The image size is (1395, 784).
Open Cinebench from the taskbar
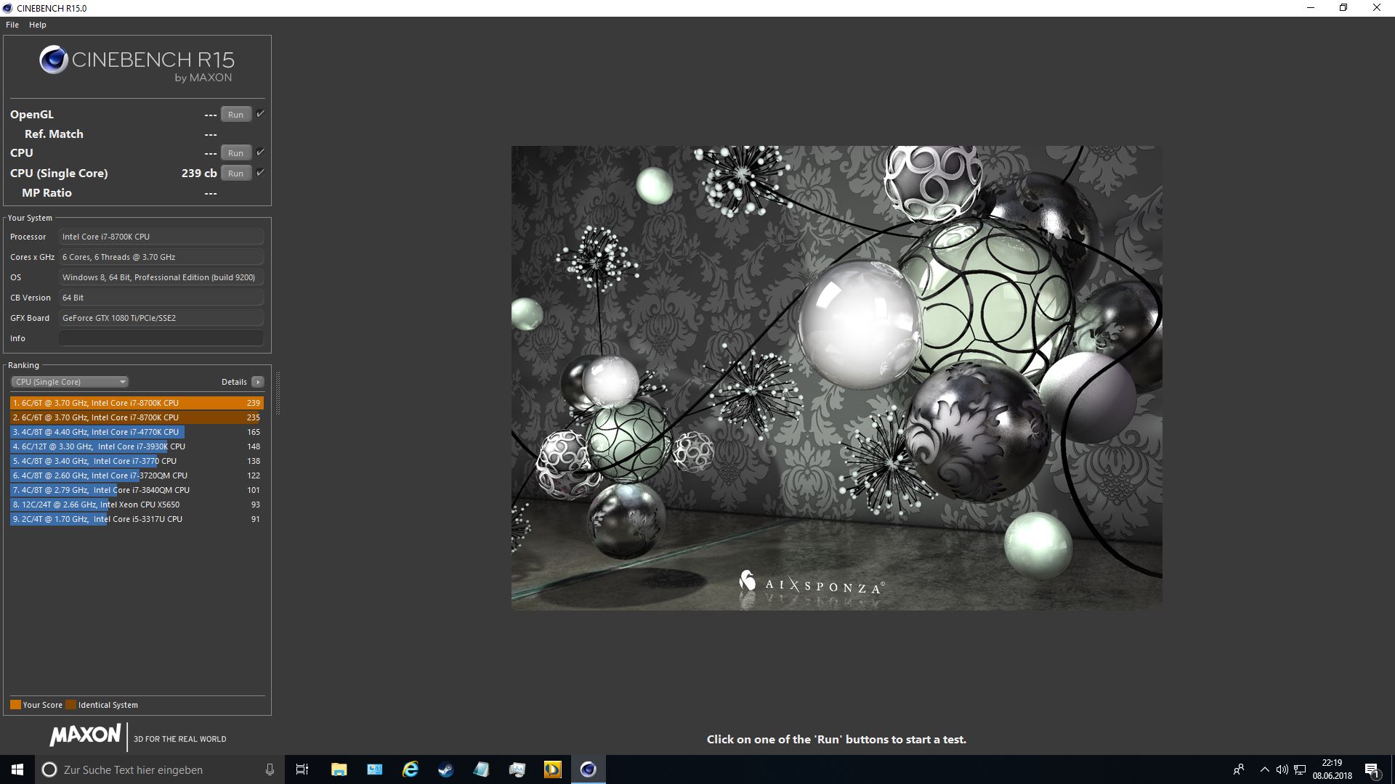[589, 769]
